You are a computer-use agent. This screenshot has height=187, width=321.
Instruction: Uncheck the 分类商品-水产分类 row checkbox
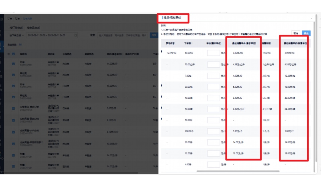tap(13, 131)
